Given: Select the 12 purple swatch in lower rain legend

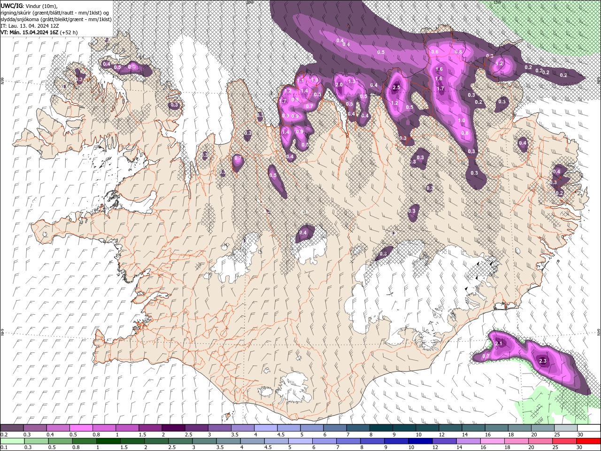Looking at the screenshot, I should (x=444, y=441).
